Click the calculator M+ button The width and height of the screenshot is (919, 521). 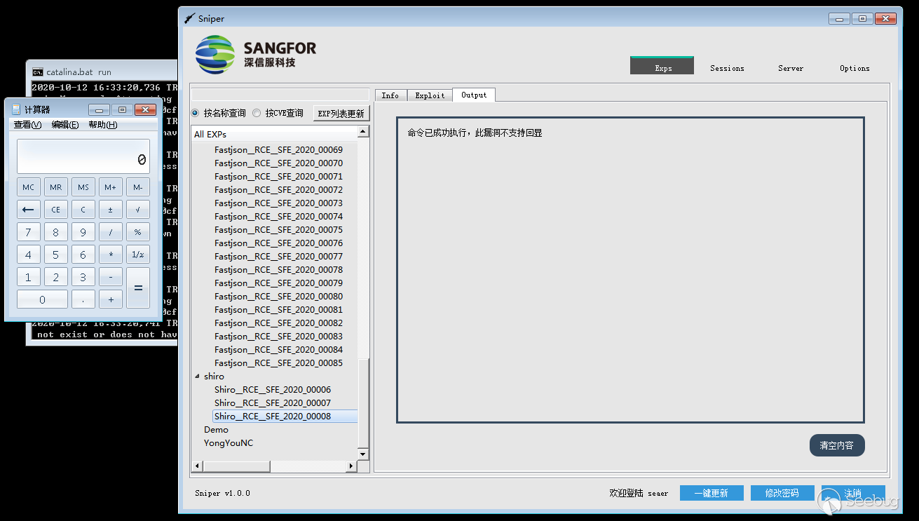click(x=110, y=187)
